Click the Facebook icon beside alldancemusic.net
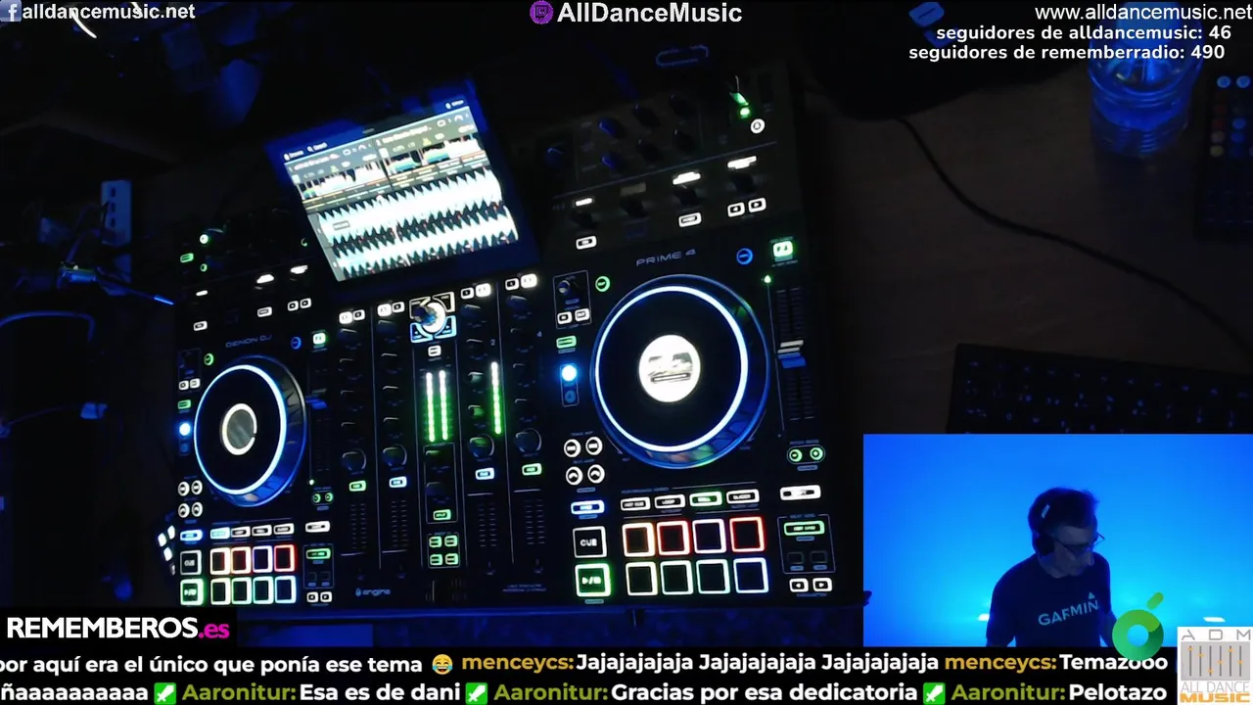 (13, 13)
